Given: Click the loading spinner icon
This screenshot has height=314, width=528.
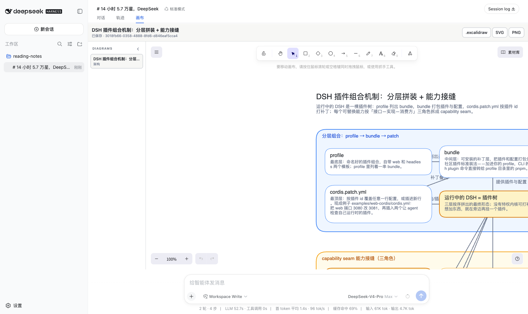Looking at the screenshot, I should pos(408,296).
